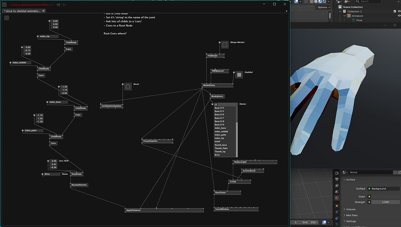This screenshot has height=227, width=401.
Task: Open Output properties tab in Blender
Action: pyautogui.click(x=336, y=179)
